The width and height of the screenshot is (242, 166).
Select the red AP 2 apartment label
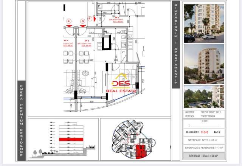[116, 20]
